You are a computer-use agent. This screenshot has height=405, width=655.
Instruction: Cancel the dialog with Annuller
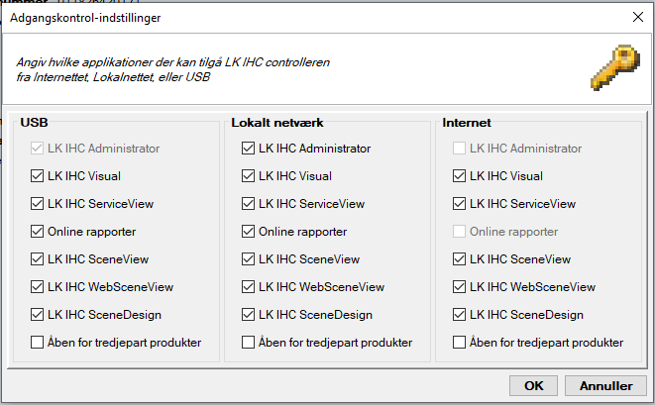(x=605, y=385)
